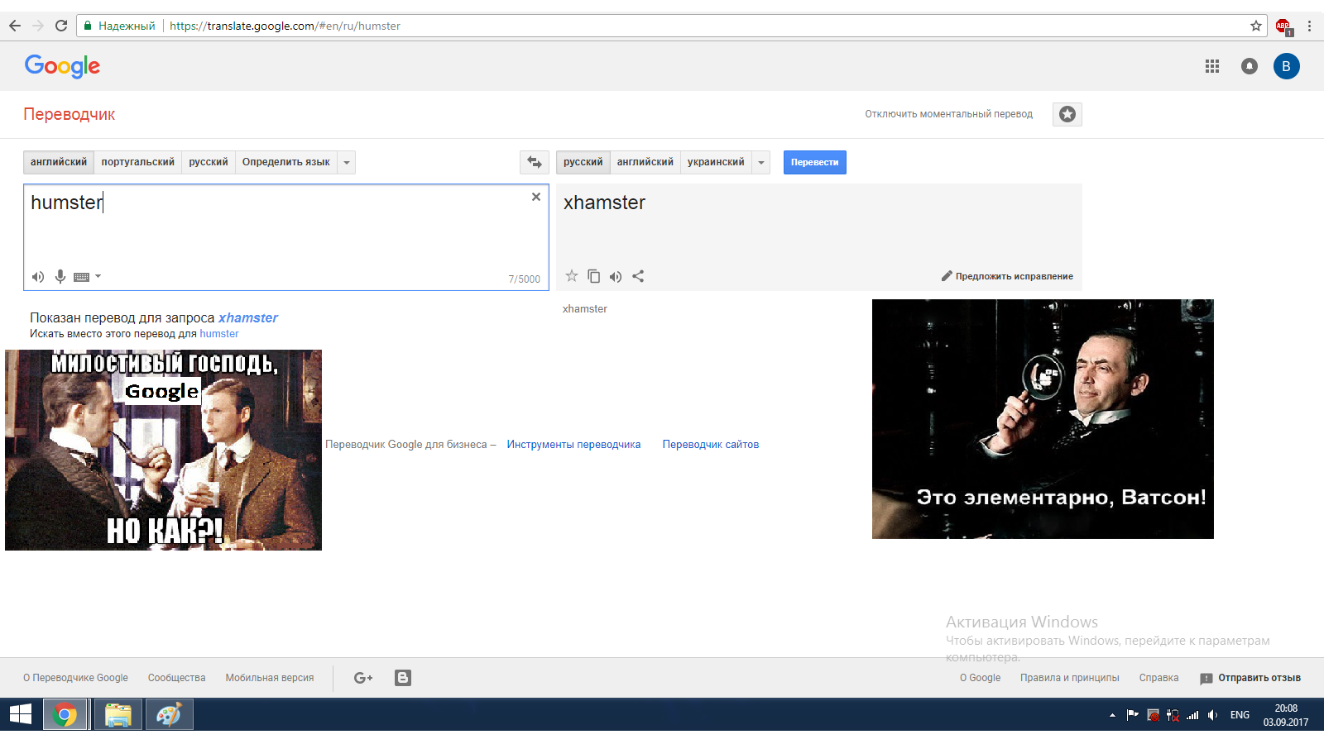Open the Adblock extension icon

click(x=1283, y=26)
